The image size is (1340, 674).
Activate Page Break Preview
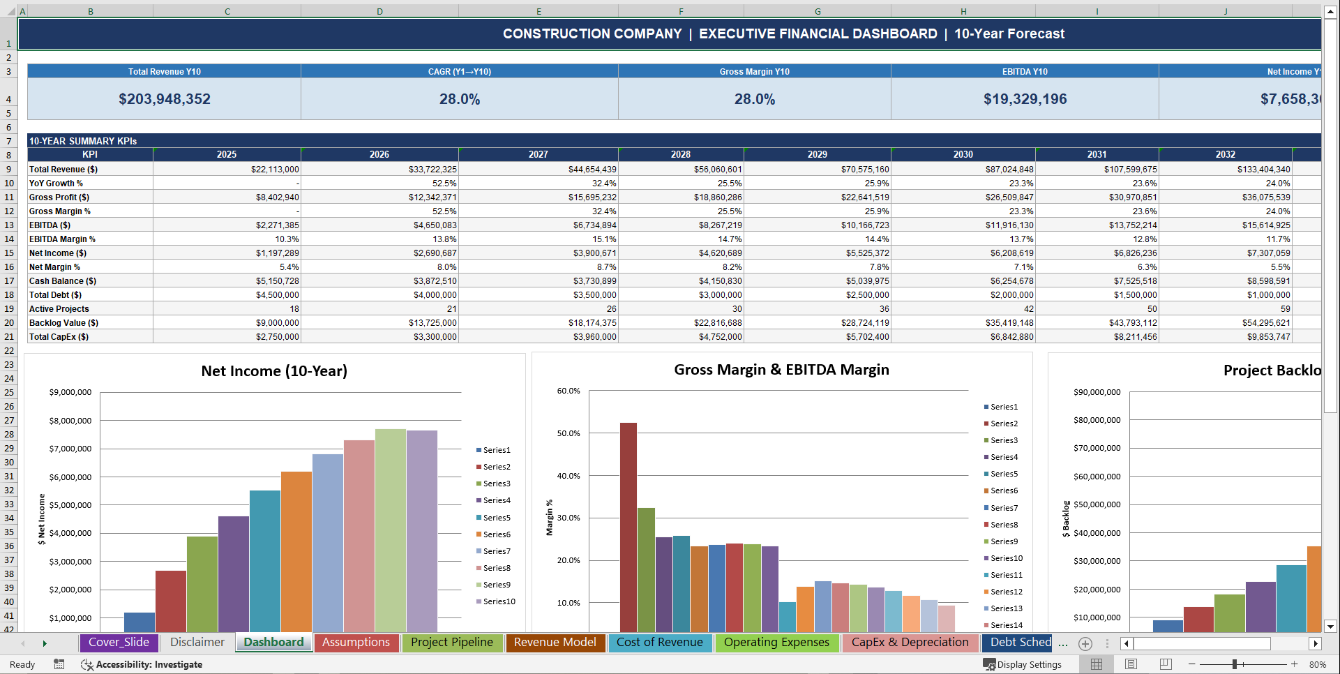click(1165, 664)
